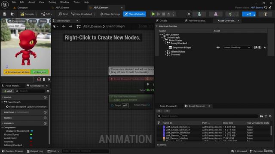Viewport: 275px width, 154px height.
Task: Stop the play session
Action: (x=164, y=14)
